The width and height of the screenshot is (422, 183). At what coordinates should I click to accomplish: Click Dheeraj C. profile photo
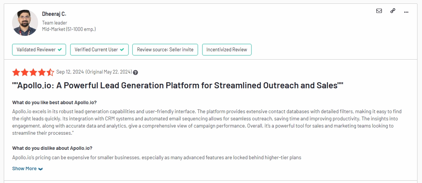25,23
